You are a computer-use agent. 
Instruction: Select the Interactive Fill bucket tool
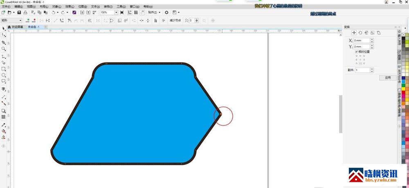tap(4, 131)
